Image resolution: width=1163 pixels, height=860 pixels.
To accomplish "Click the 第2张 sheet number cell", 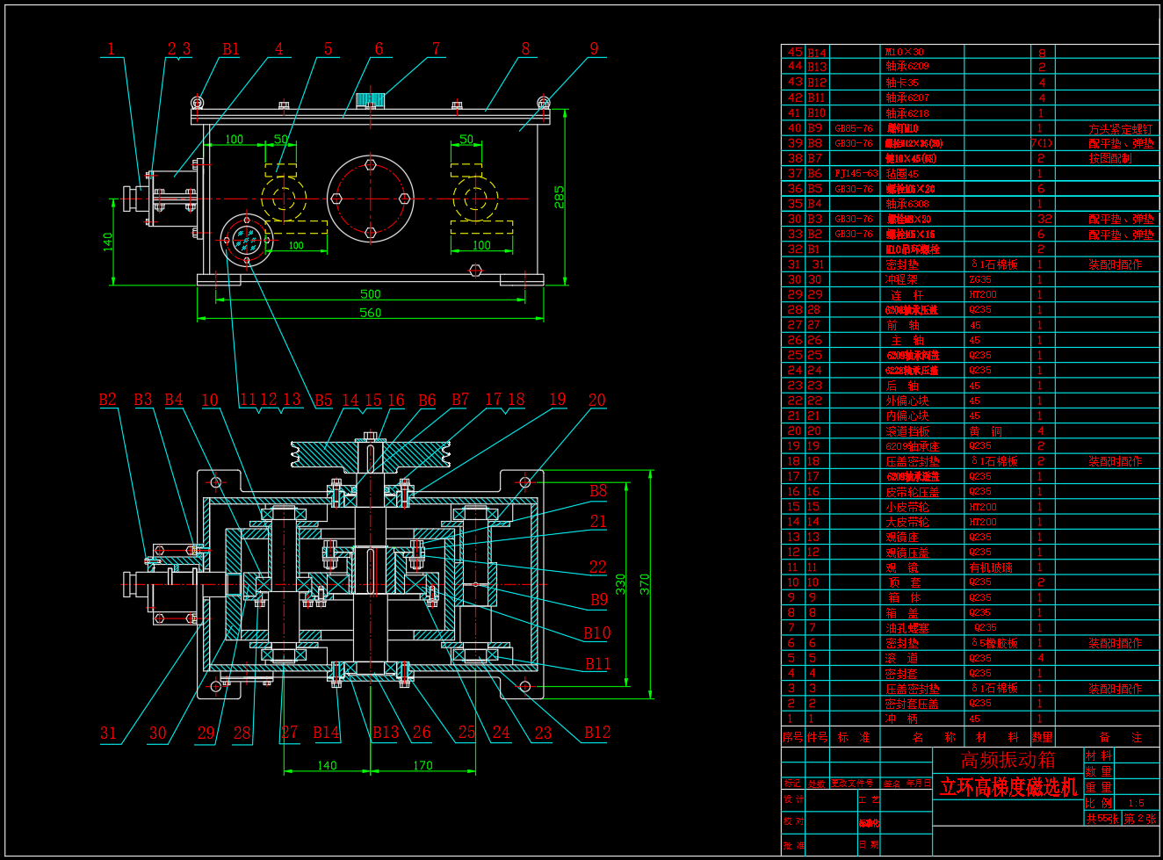I will 1140,818.
